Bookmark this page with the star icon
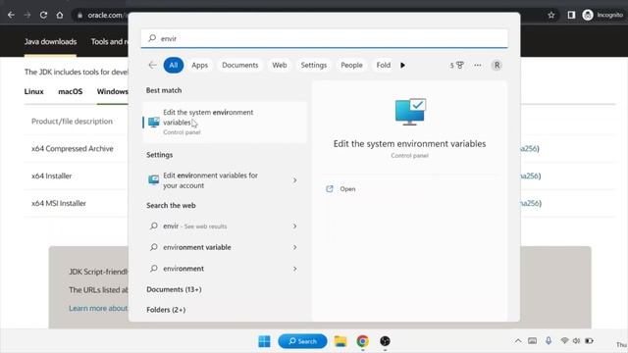Viewport: 628px width, 353px height. pos(551,16)
